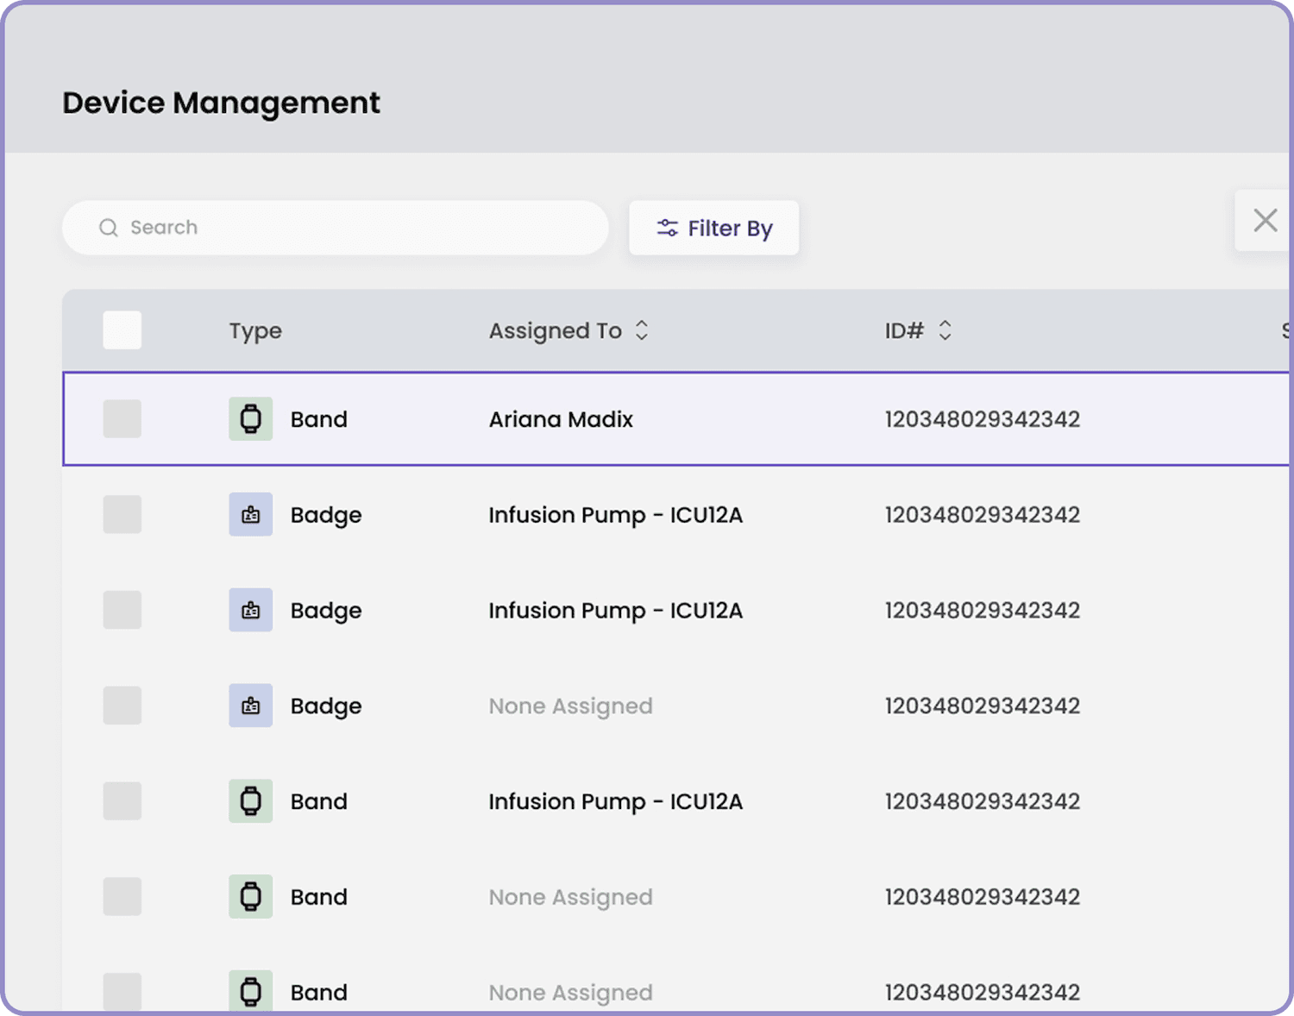
Task: Click the ID number in Ariana Madix row
Action: tap(983, 419)
